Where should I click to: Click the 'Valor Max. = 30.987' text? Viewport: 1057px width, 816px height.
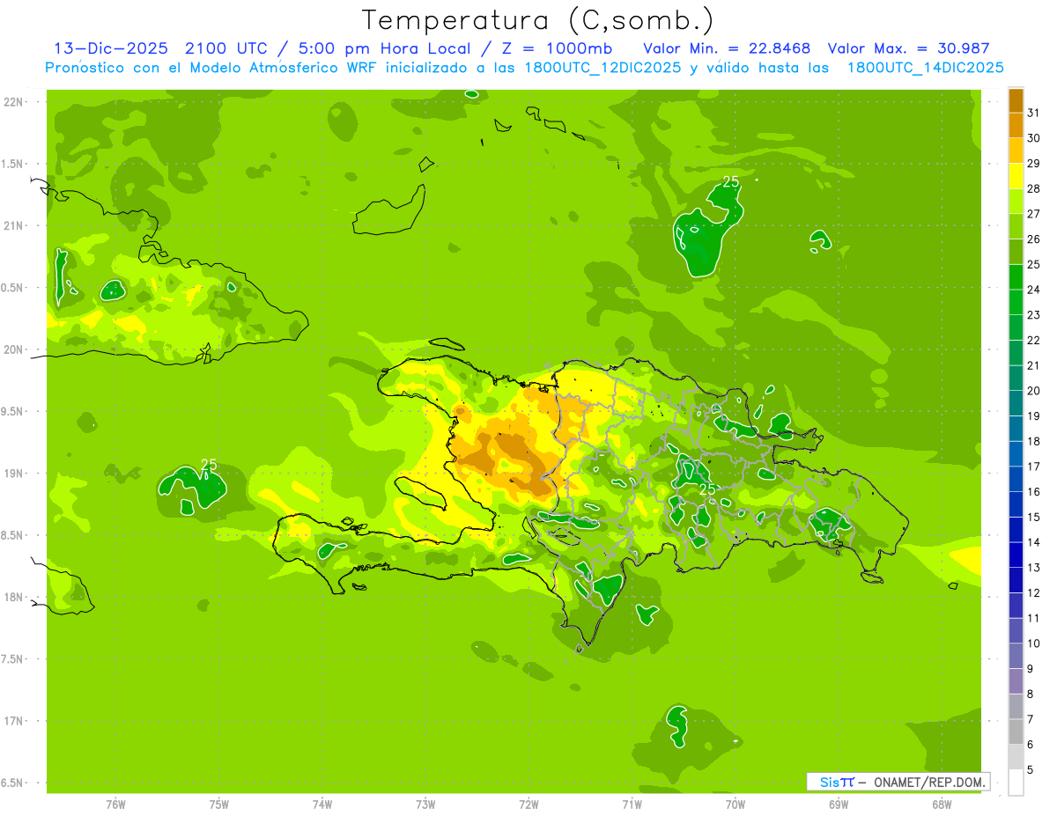click(x=908, y=49)
